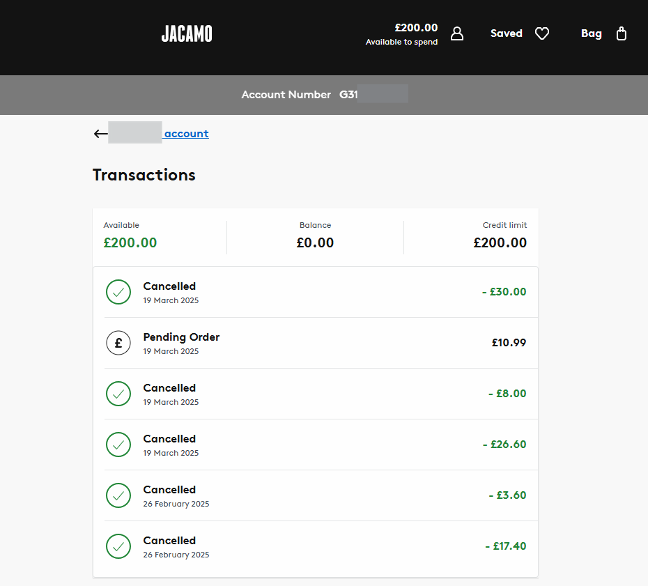Click the back arrow beside account link
648x586 pixels.
pyautogui.click(x=100, y=134)
